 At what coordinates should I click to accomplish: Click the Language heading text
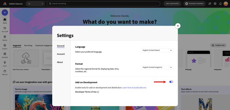click(80, 47)
